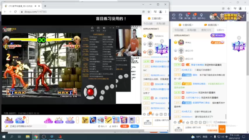Send the golden airplane gift
This screenshot has height=140, width=249.
[85, 120]
